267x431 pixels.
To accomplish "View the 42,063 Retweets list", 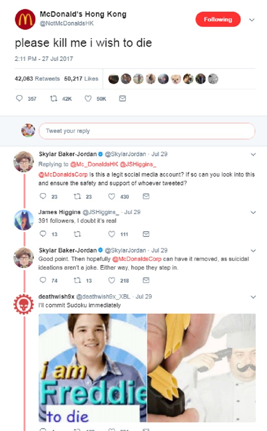I will click(x=37, y=79).
